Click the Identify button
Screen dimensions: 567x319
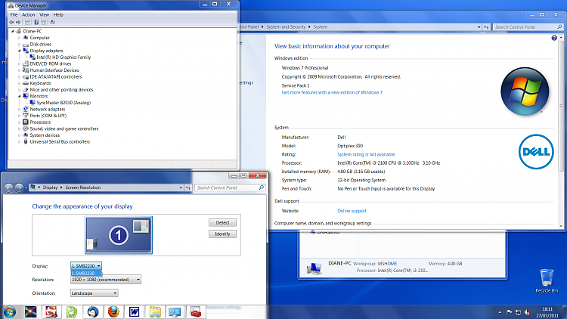[x=222, y=234]
